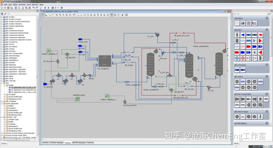Viewport: 273px width, 148px height.
Task: Collapse the gML Basics palette section
Action: [266, 30]
